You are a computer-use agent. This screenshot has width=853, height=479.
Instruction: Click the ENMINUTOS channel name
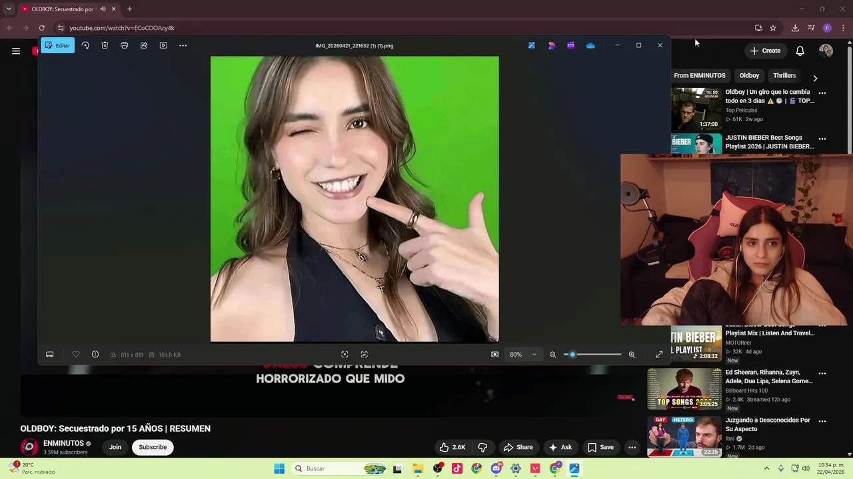[x=64, y=443]
